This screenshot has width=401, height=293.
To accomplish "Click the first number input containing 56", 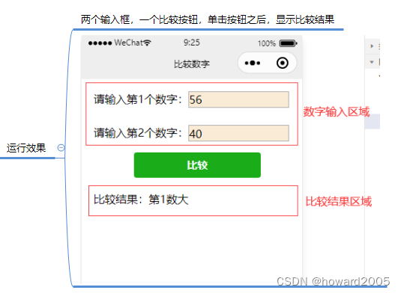I will click(x=238, y=99).
